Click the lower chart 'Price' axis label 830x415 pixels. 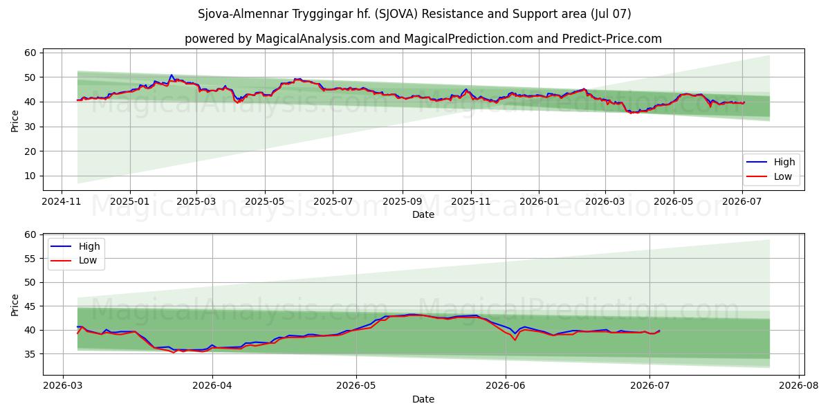pos(16,304)
